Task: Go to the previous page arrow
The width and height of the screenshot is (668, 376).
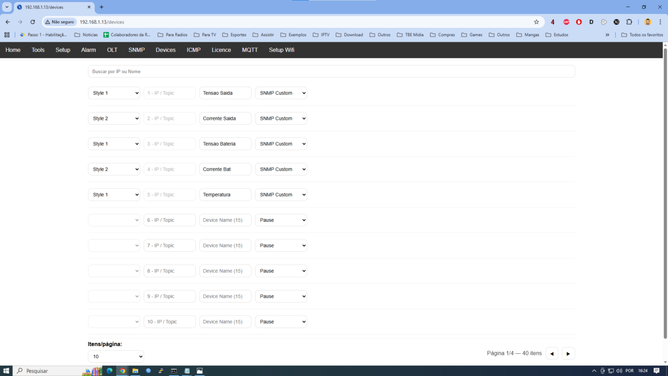Action: point(552,353)
